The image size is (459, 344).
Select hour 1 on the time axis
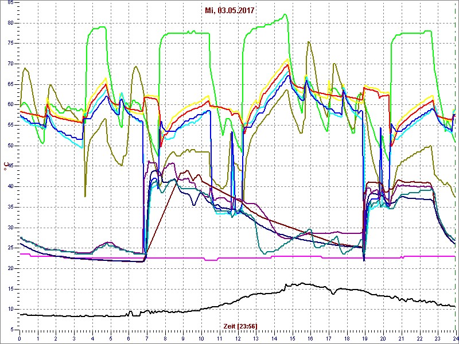[38, 338]
